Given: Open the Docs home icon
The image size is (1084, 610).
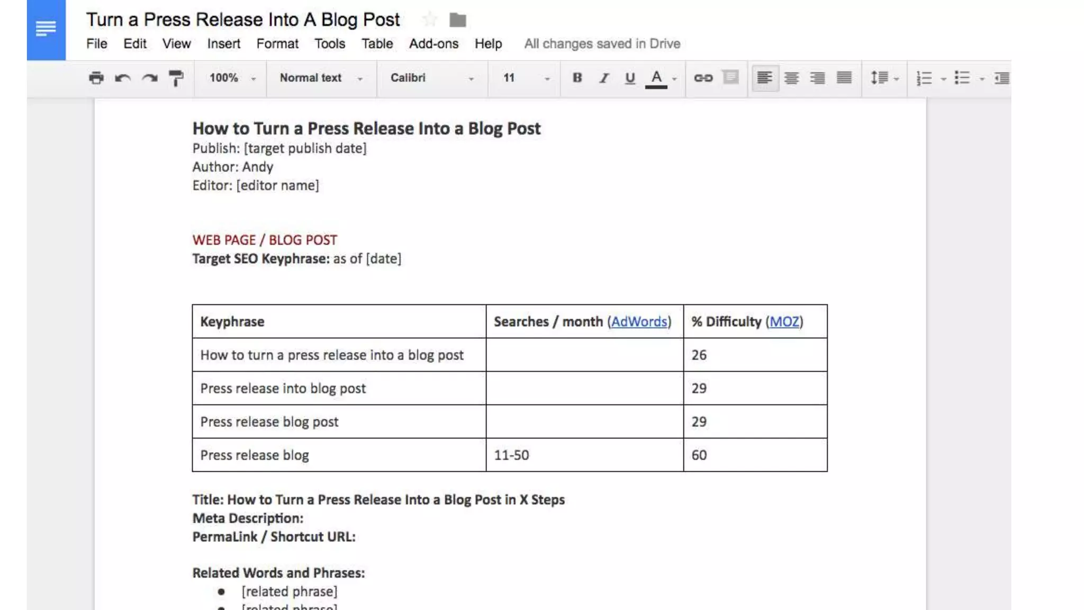Looking at the screenshot, I should (46, 29).
